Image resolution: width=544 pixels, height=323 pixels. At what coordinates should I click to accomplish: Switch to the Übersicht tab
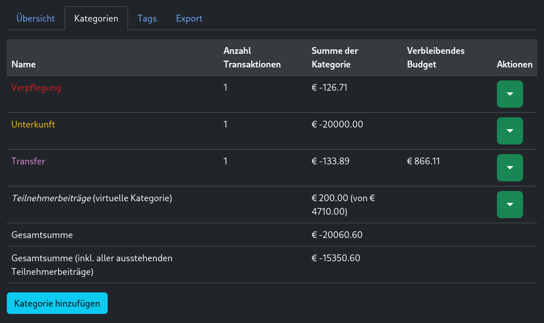coord(36,18)
